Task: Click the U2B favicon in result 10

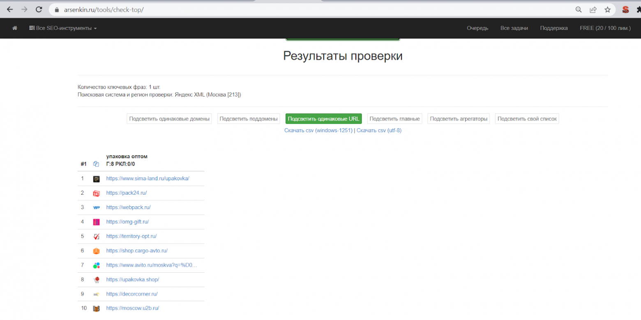Action: tap(96, 308)
